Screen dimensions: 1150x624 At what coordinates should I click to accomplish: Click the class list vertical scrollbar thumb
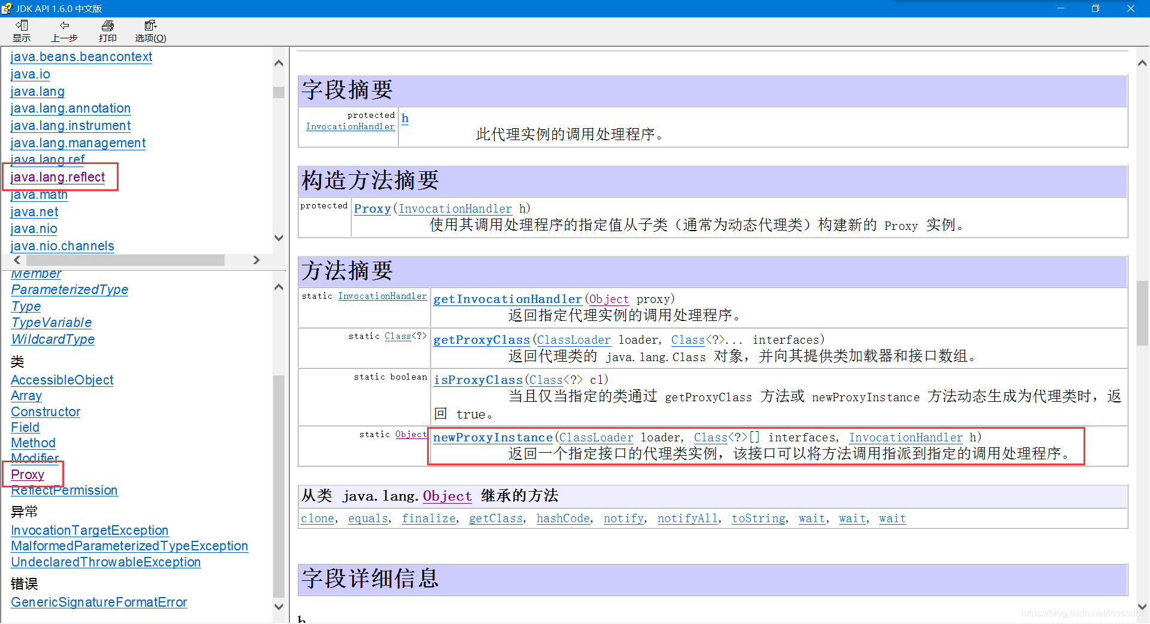pyautogui.click(x=279, y=486)
